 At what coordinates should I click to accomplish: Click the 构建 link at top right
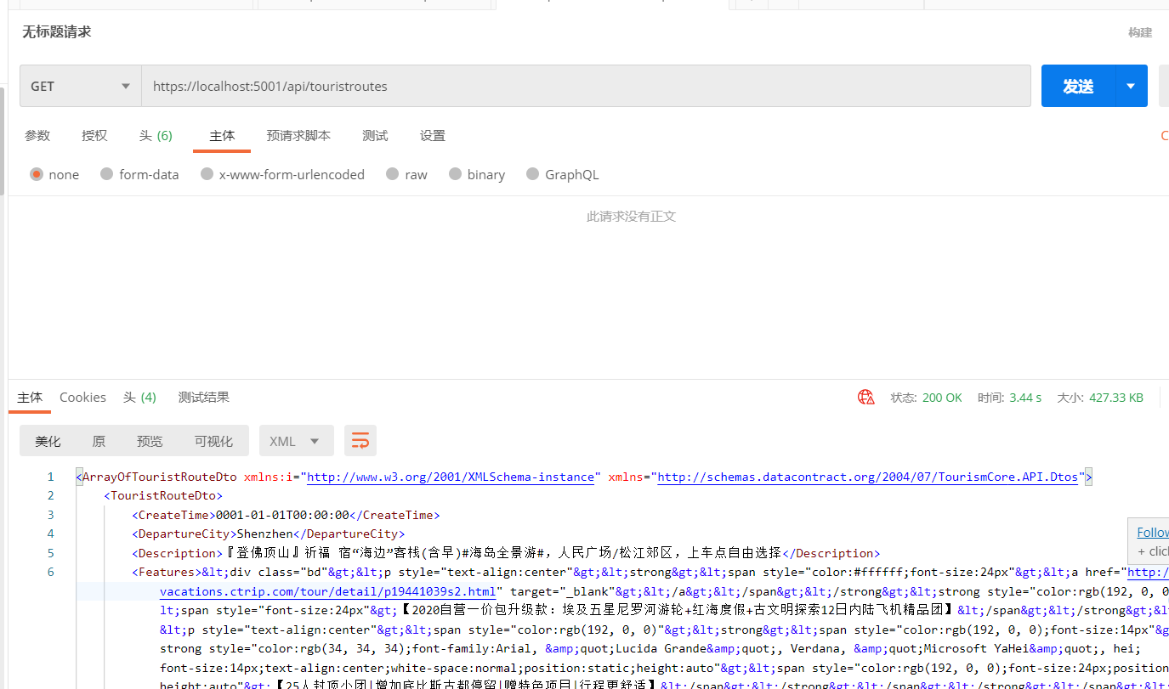click(x=1140, y=32)
